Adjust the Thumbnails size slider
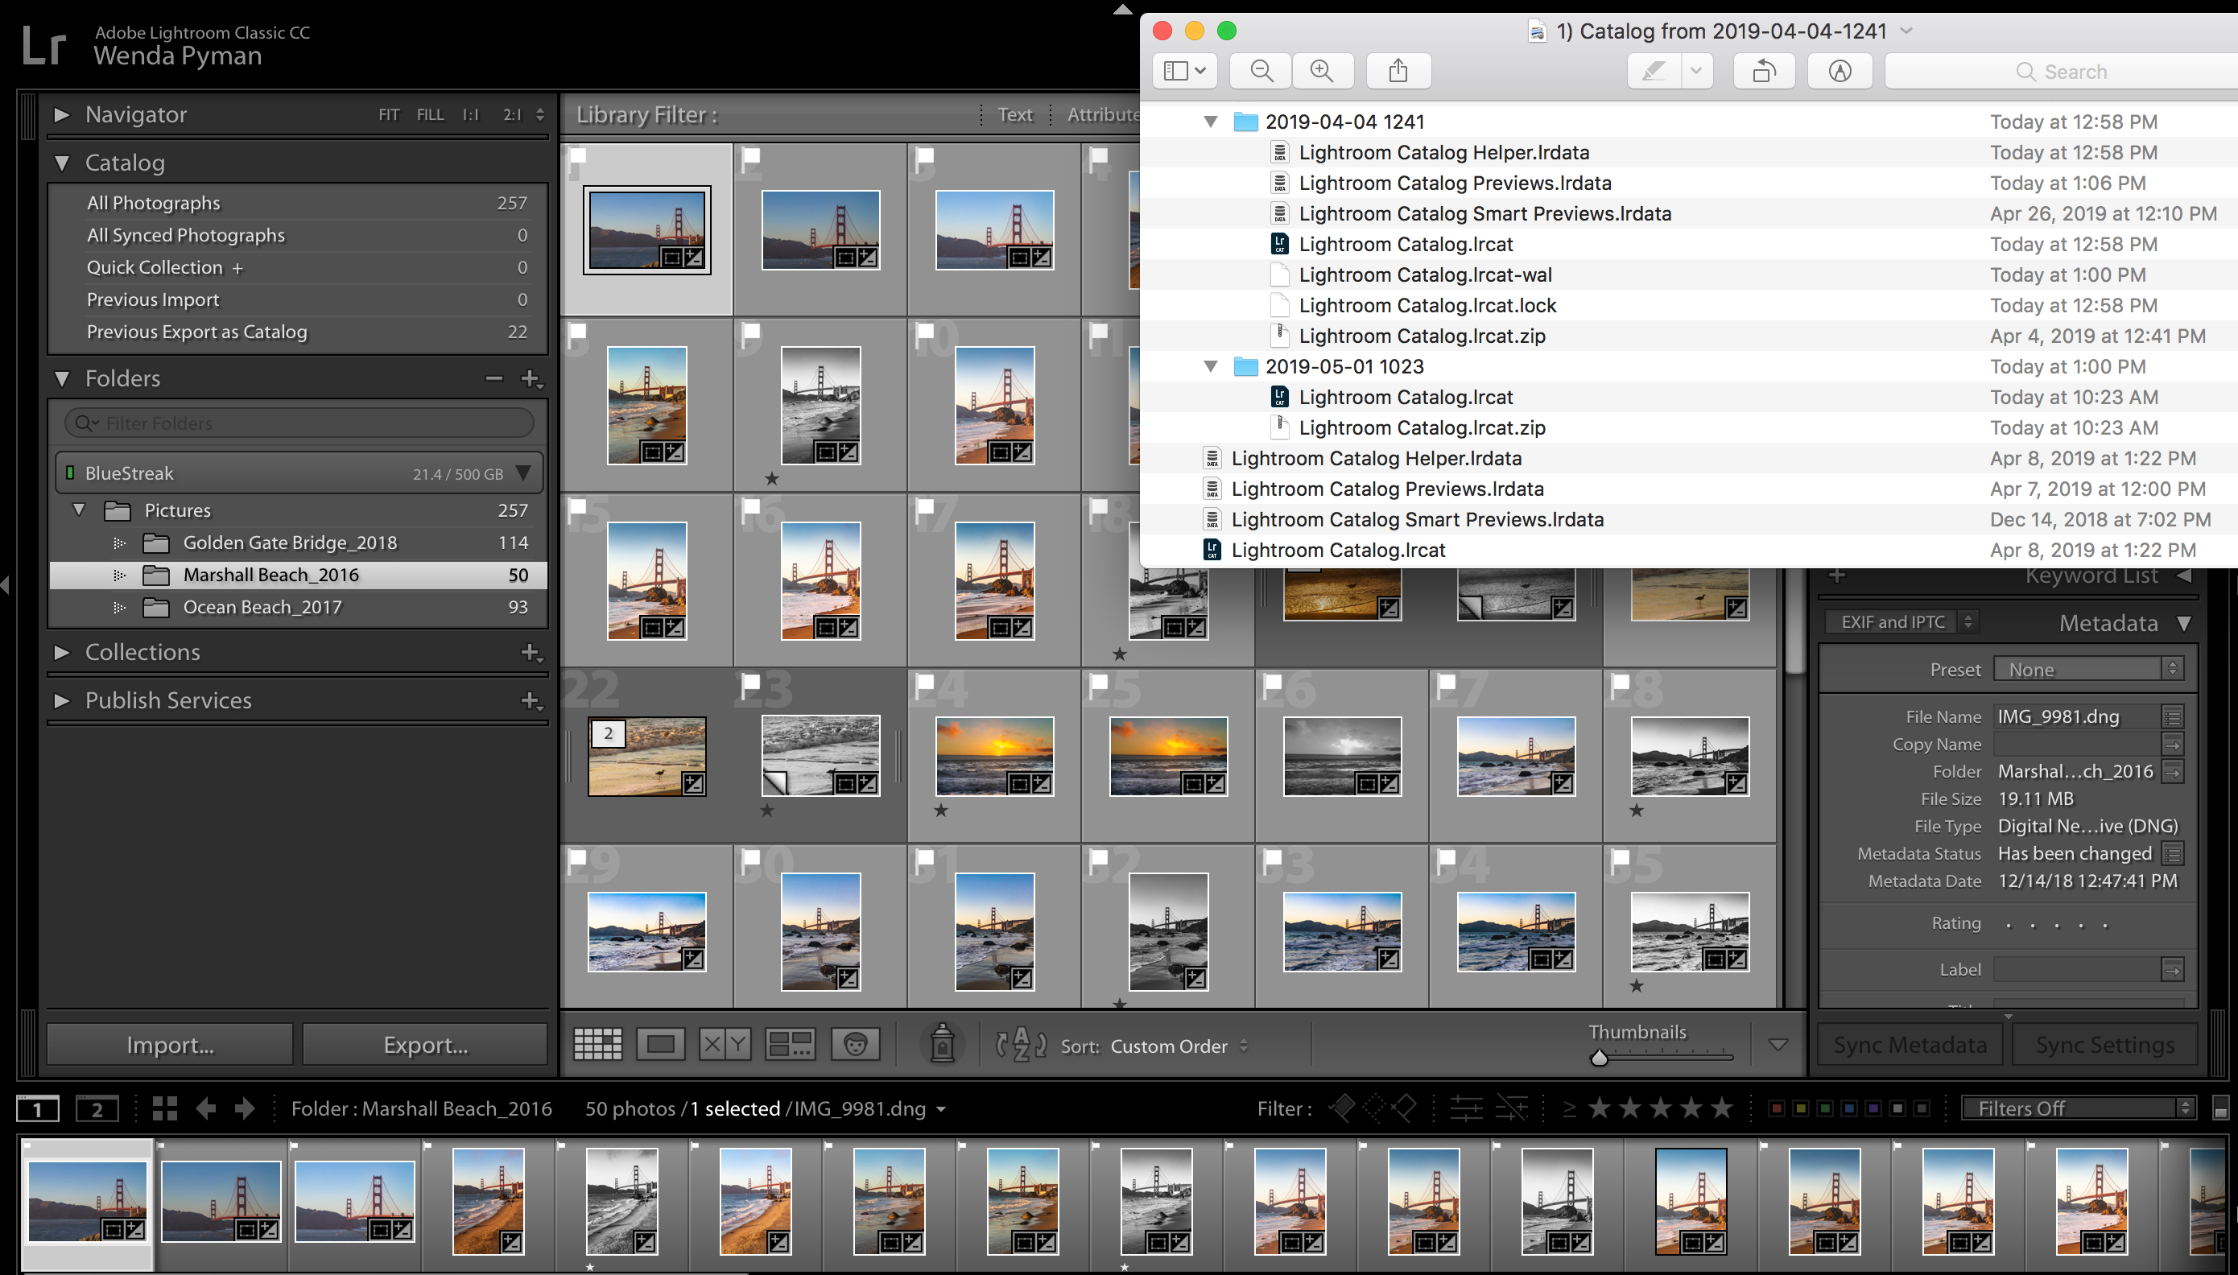2238x1275 pixels. point(1600,1057)
